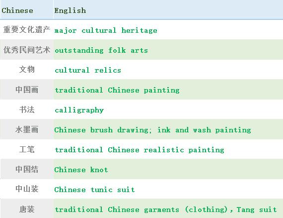Click 'traditional Chinese garments (clothing), Tang suit'
Image resolution: width=283 pixels, height=218 pixels.
pos(166,210)
